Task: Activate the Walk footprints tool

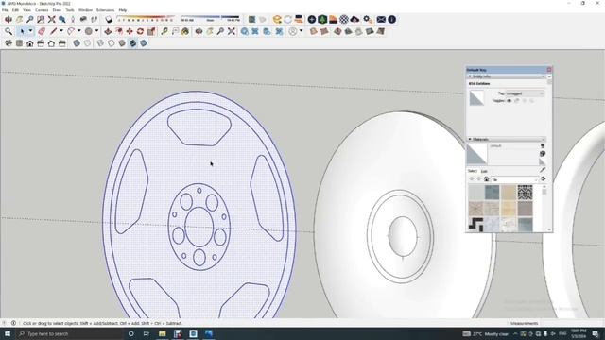Action: [x=95, y=19]
